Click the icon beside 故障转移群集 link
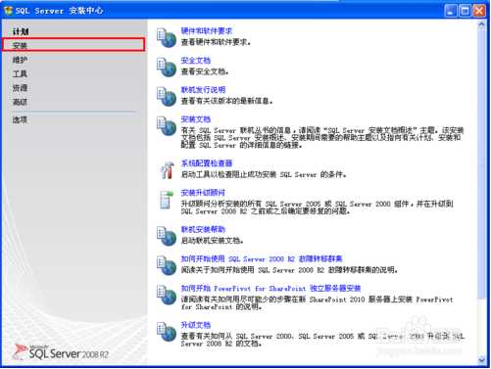This screenshot has width=491, height=369. coord(167,265)
